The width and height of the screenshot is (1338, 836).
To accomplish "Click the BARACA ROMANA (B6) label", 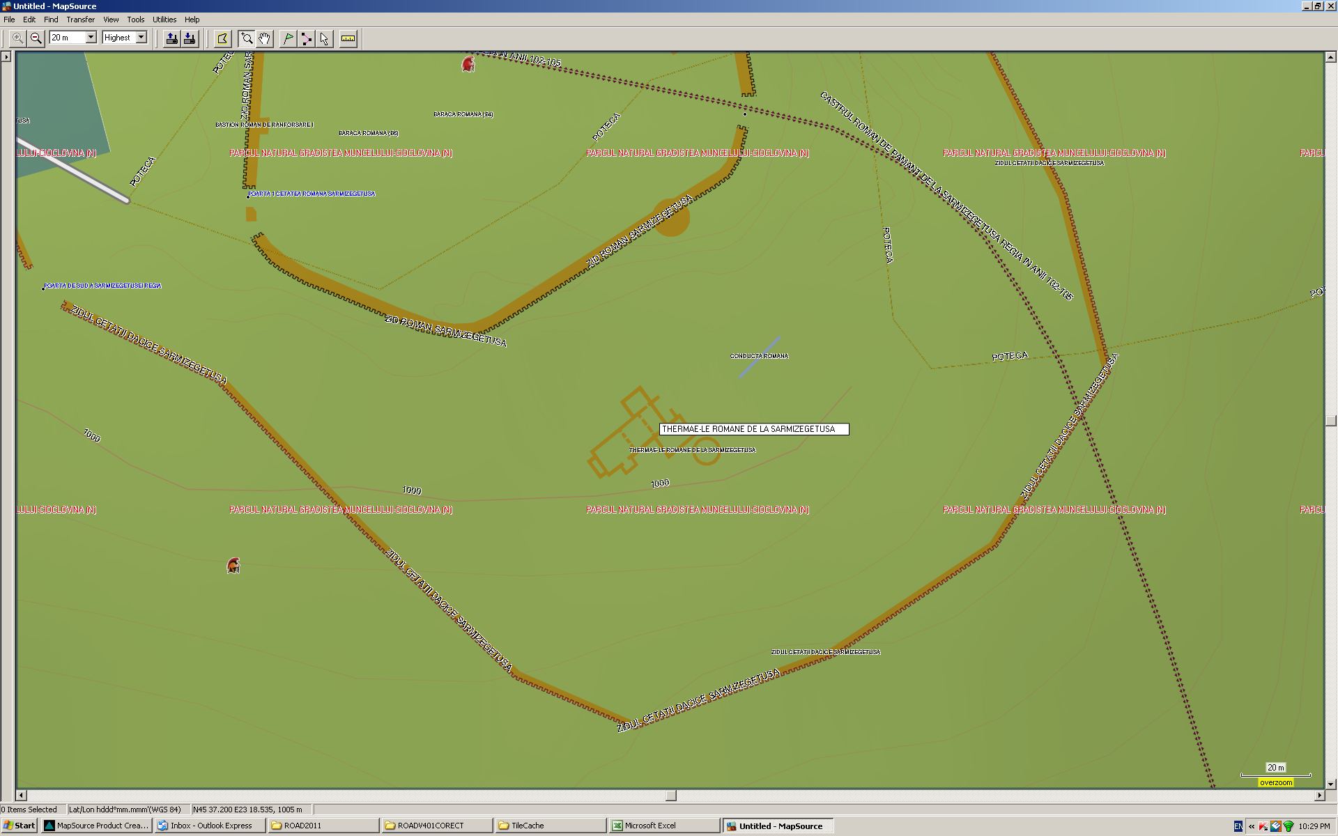I will coord(369,133).
